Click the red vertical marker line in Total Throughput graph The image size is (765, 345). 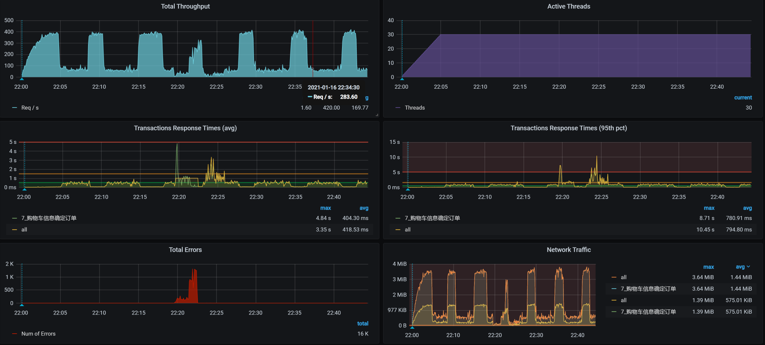[313, 46]
